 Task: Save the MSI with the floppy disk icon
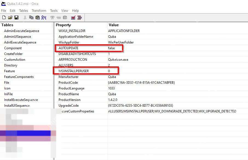click(x=16, y=18)
